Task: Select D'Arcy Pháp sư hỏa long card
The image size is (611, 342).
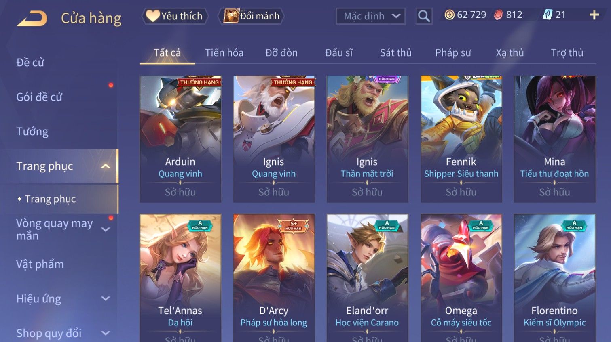Action: click(274, 278)
